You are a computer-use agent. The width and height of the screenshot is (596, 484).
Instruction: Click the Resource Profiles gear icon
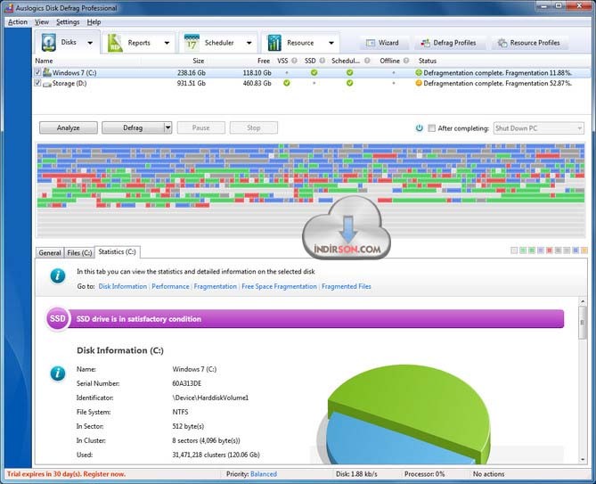[x=502, y=43]
